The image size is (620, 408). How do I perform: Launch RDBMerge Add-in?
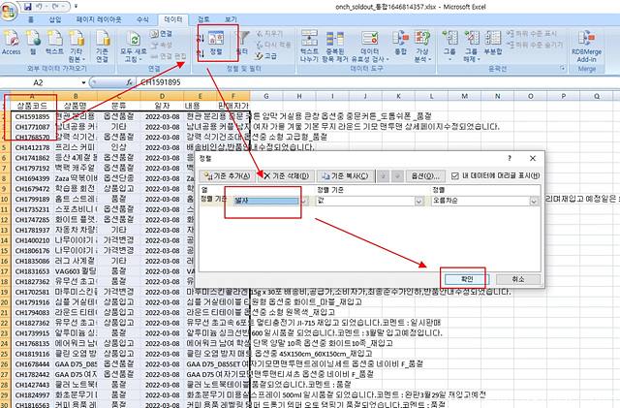pyautogui.click(x=586, y=46)
